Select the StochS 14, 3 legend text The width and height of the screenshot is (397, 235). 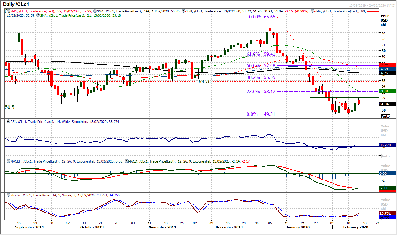64,195
